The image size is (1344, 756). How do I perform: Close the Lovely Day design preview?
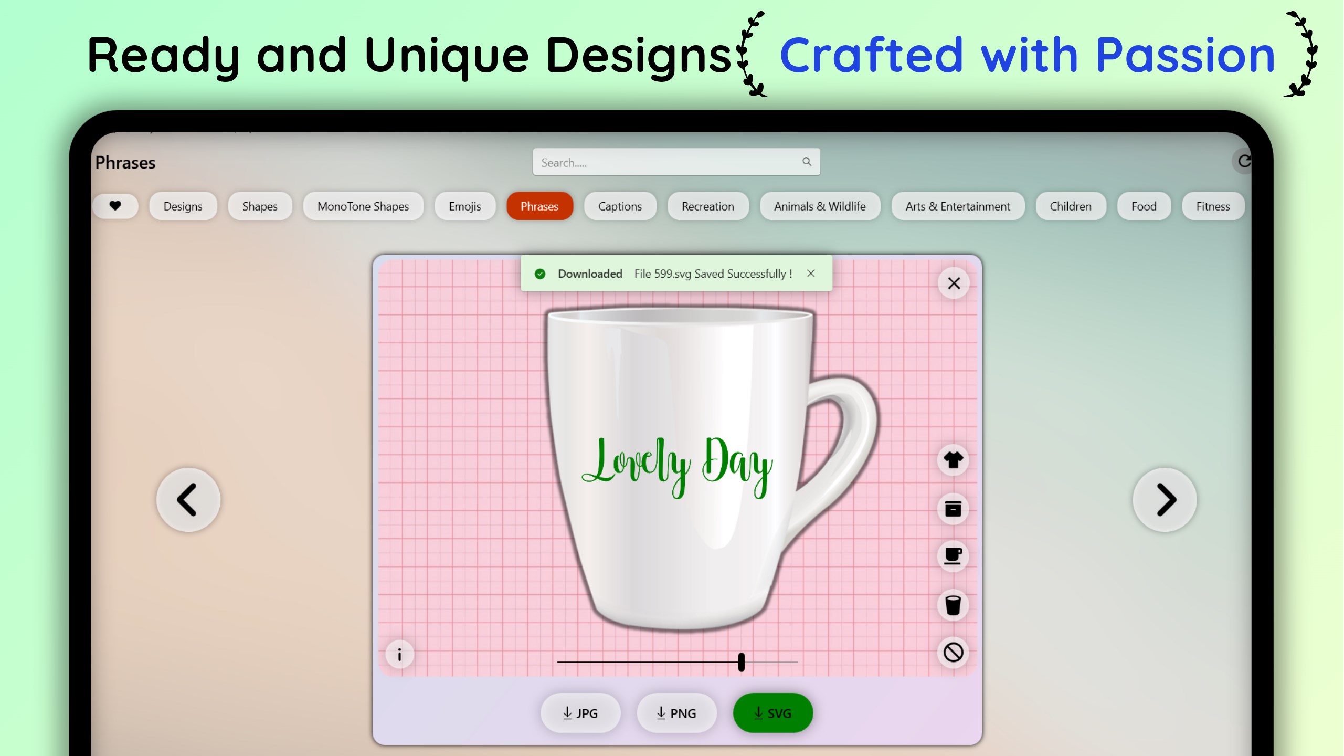(954, 283)
